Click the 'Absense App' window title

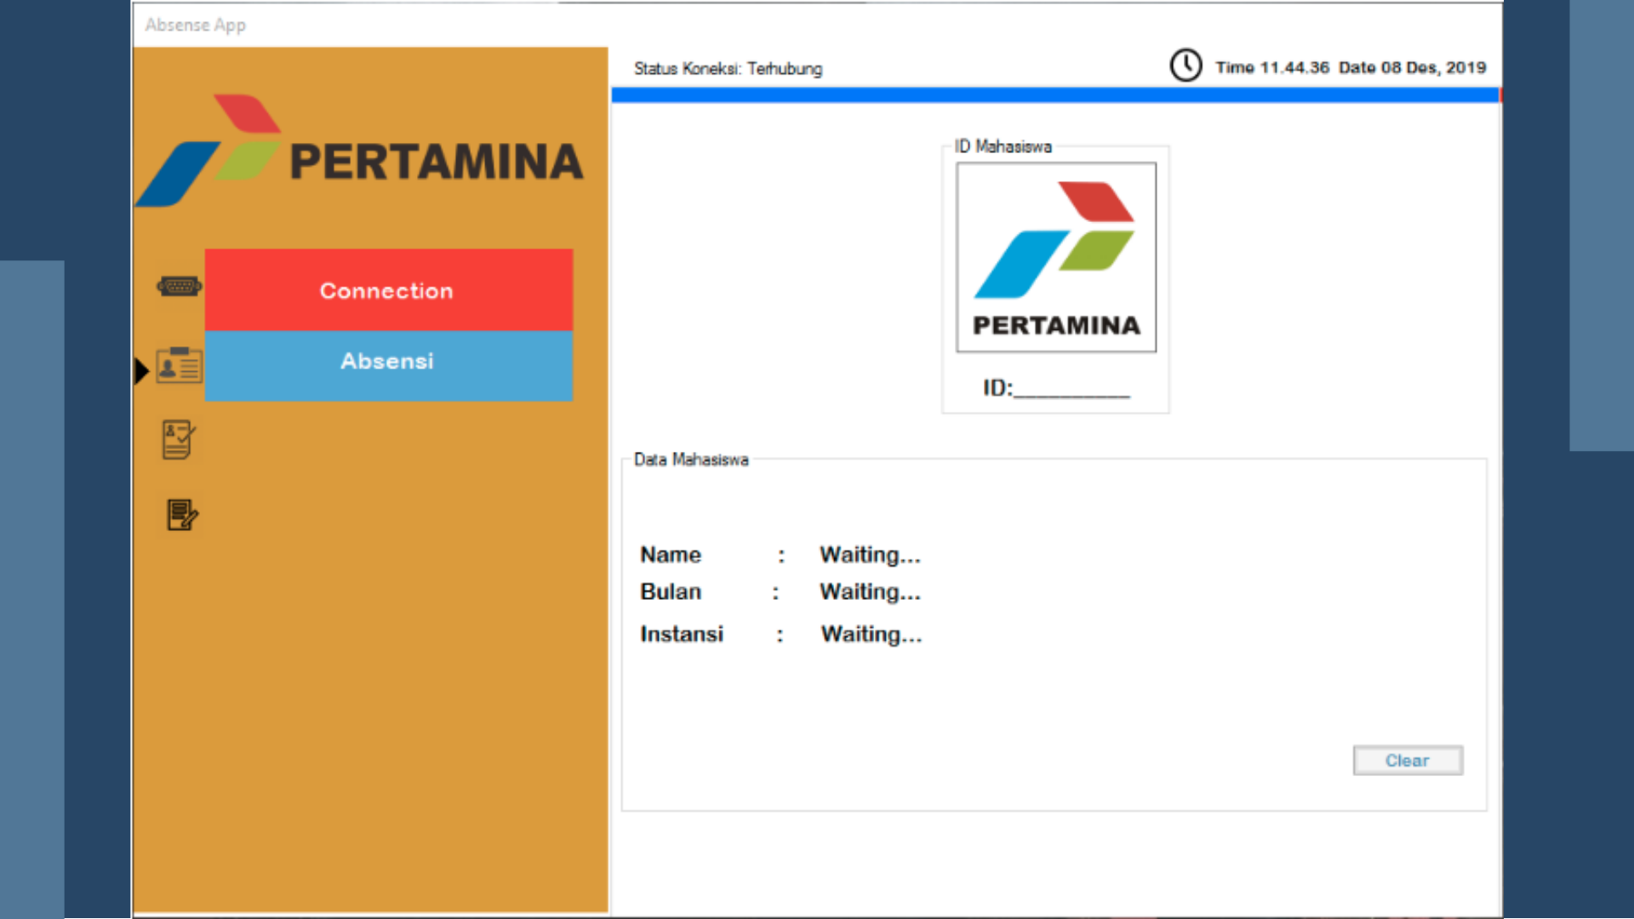(195, 26)
